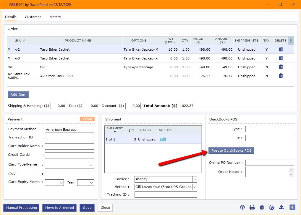The width and height of the screenshot is (301, 215).
Task: Click Post to QuickBooks POS button
Action: tap(231, 150)
